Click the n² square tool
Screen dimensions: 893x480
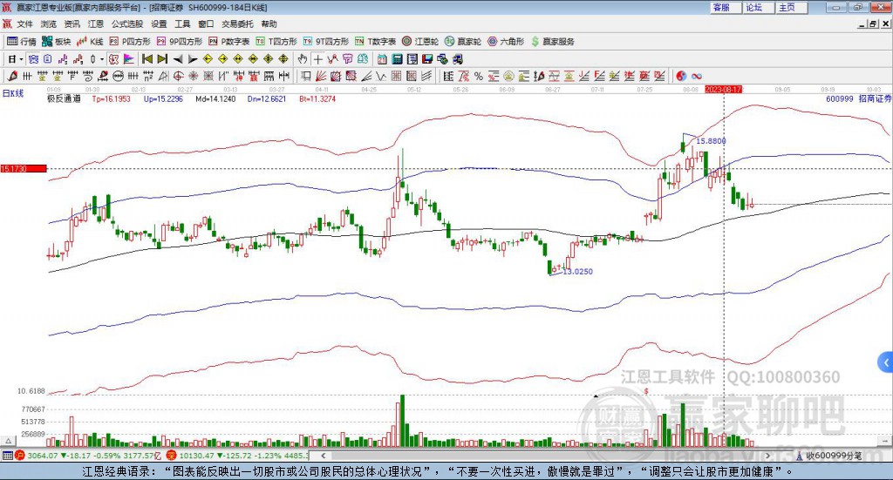click(148, 76)
